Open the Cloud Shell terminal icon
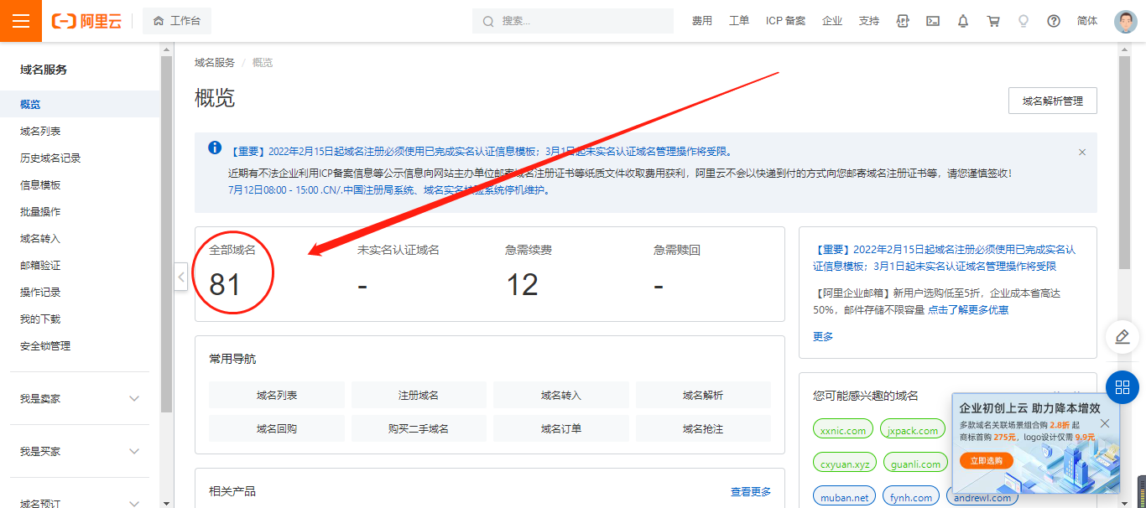1146x508 pixels. coord(933,21)
